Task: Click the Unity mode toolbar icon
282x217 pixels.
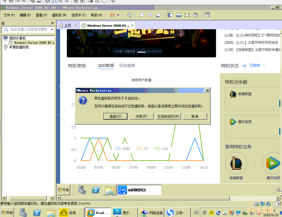Action: tap(196, 15)
